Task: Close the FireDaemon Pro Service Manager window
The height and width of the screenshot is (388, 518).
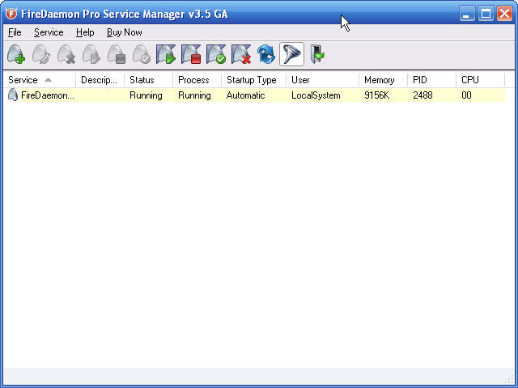Action: point(505,14)
